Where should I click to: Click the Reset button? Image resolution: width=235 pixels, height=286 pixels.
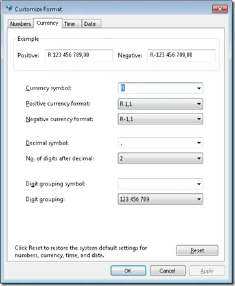pyautogui.click(x=197, y=250)
